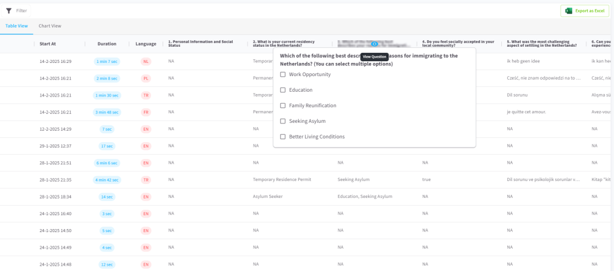Click the 2 min 8 sec duration badge
This screenshot has width=614, height=271.
(107, 79)
